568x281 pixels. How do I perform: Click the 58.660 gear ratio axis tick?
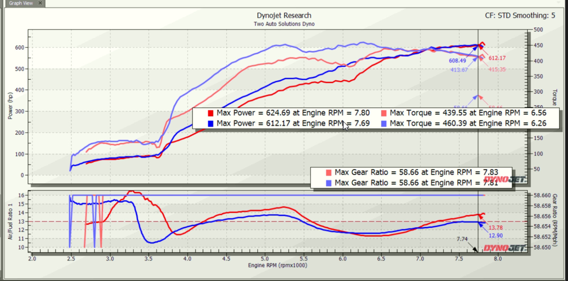542,195
